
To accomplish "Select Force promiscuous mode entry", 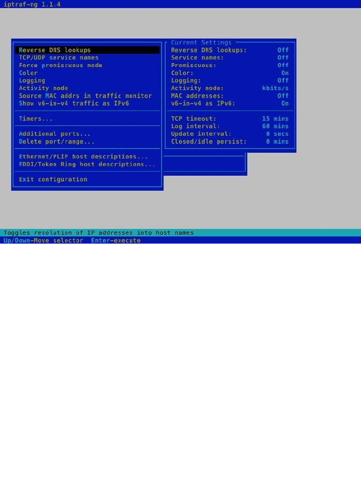I will coord(61,65).
